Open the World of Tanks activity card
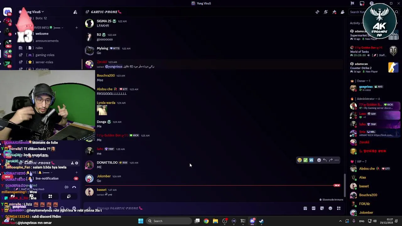The height and width of the screenshot is (226, 402). click(375, 51)
